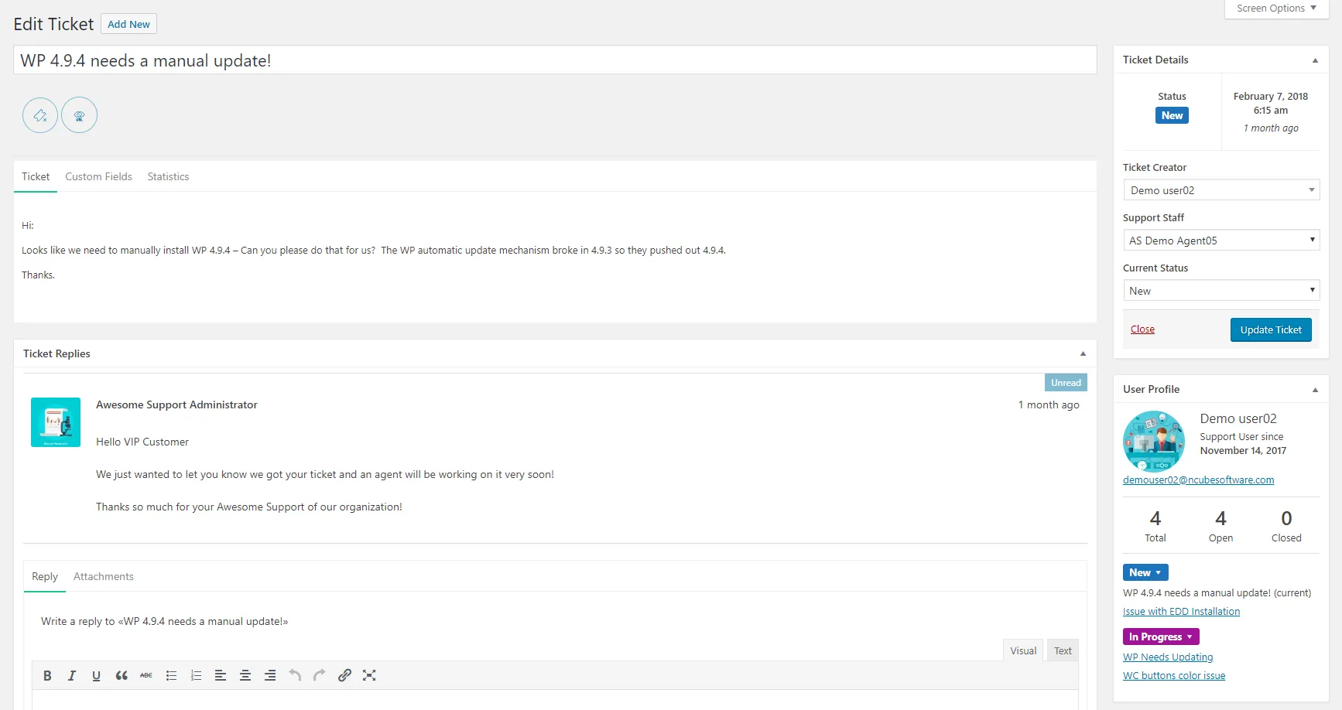Insert a blockquote in reply editor
Viewport: 1342px width, 710px height.
[122, 675]
